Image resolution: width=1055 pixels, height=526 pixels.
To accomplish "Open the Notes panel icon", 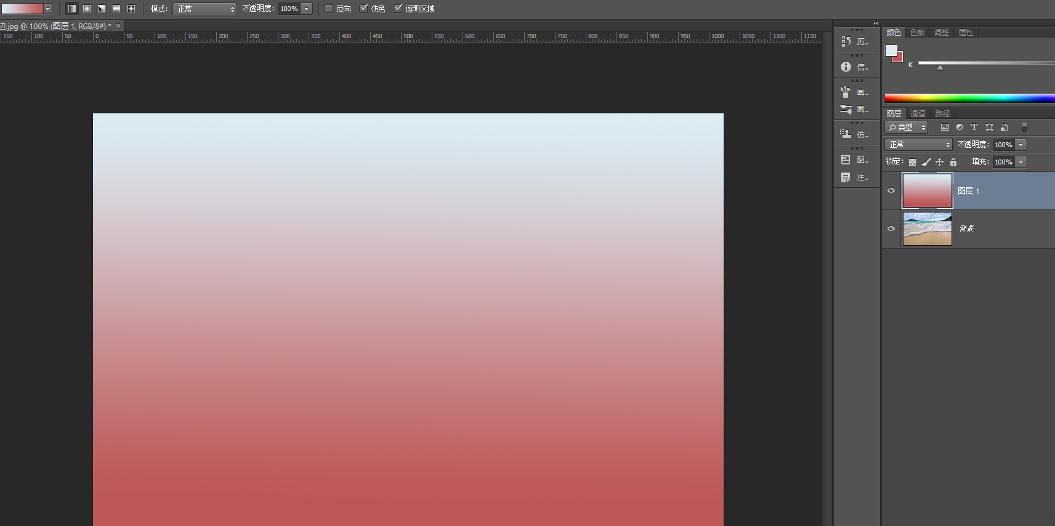I will 846,177.
